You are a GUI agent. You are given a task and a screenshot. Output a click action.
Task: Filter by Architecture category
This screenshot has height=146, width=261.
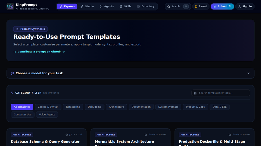(x=117, y=107)
